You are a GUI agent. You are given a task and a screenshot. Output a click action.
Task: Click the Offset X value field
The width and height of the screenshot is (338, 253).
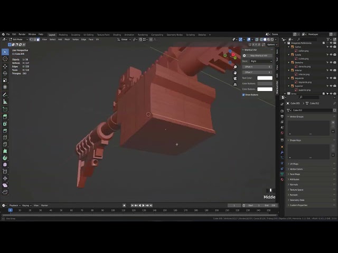[x=257, y=67]
